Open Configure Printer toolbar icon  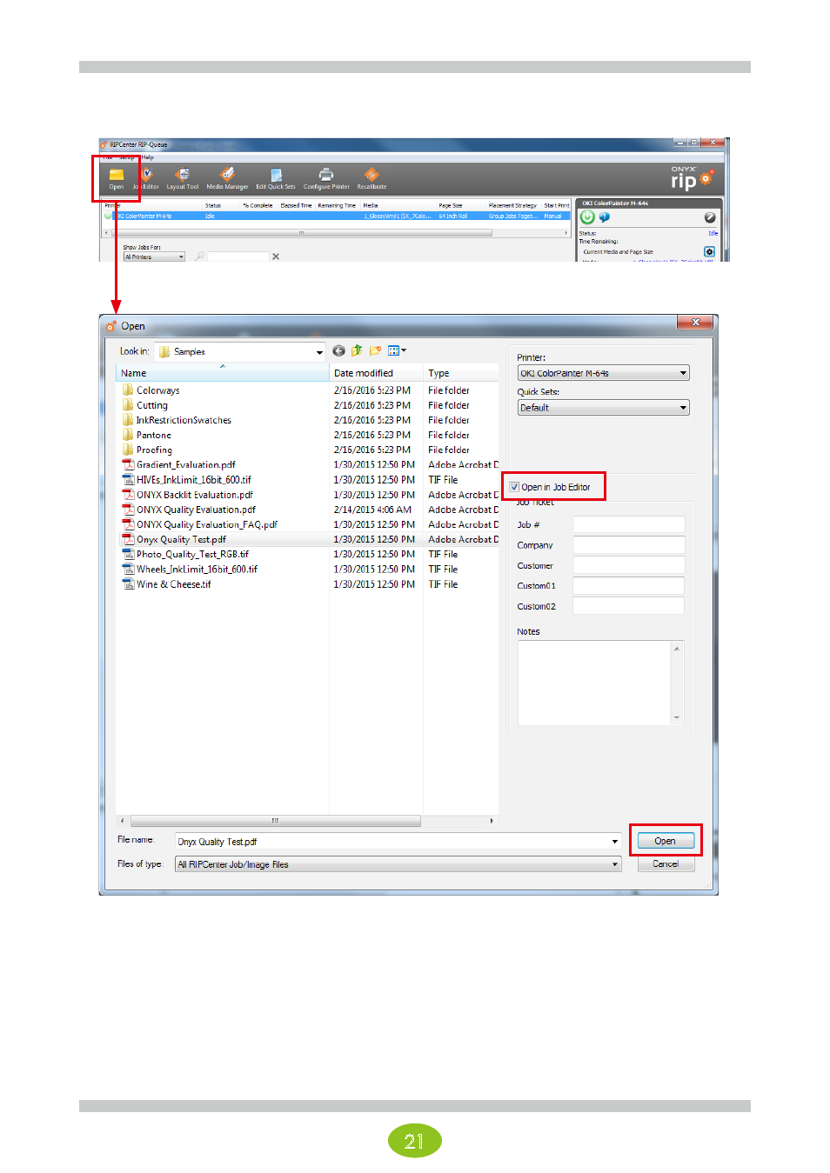pos(326,177)
